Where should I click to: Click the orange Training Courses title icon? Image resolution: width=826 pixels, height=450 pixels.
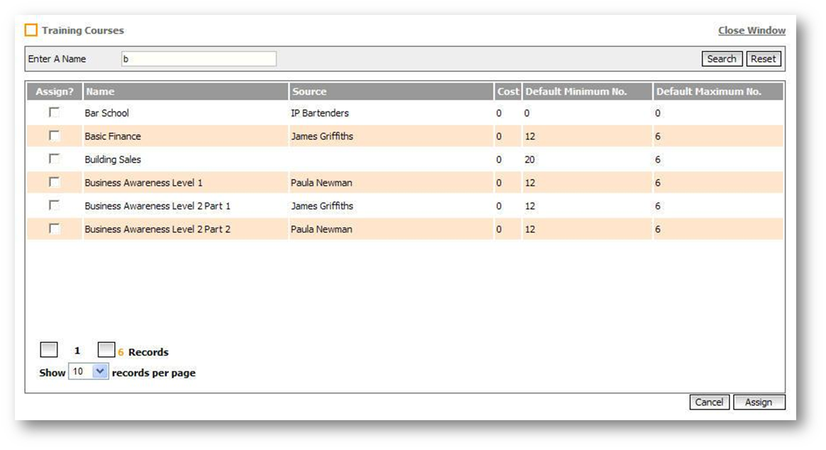coord(31,31)
